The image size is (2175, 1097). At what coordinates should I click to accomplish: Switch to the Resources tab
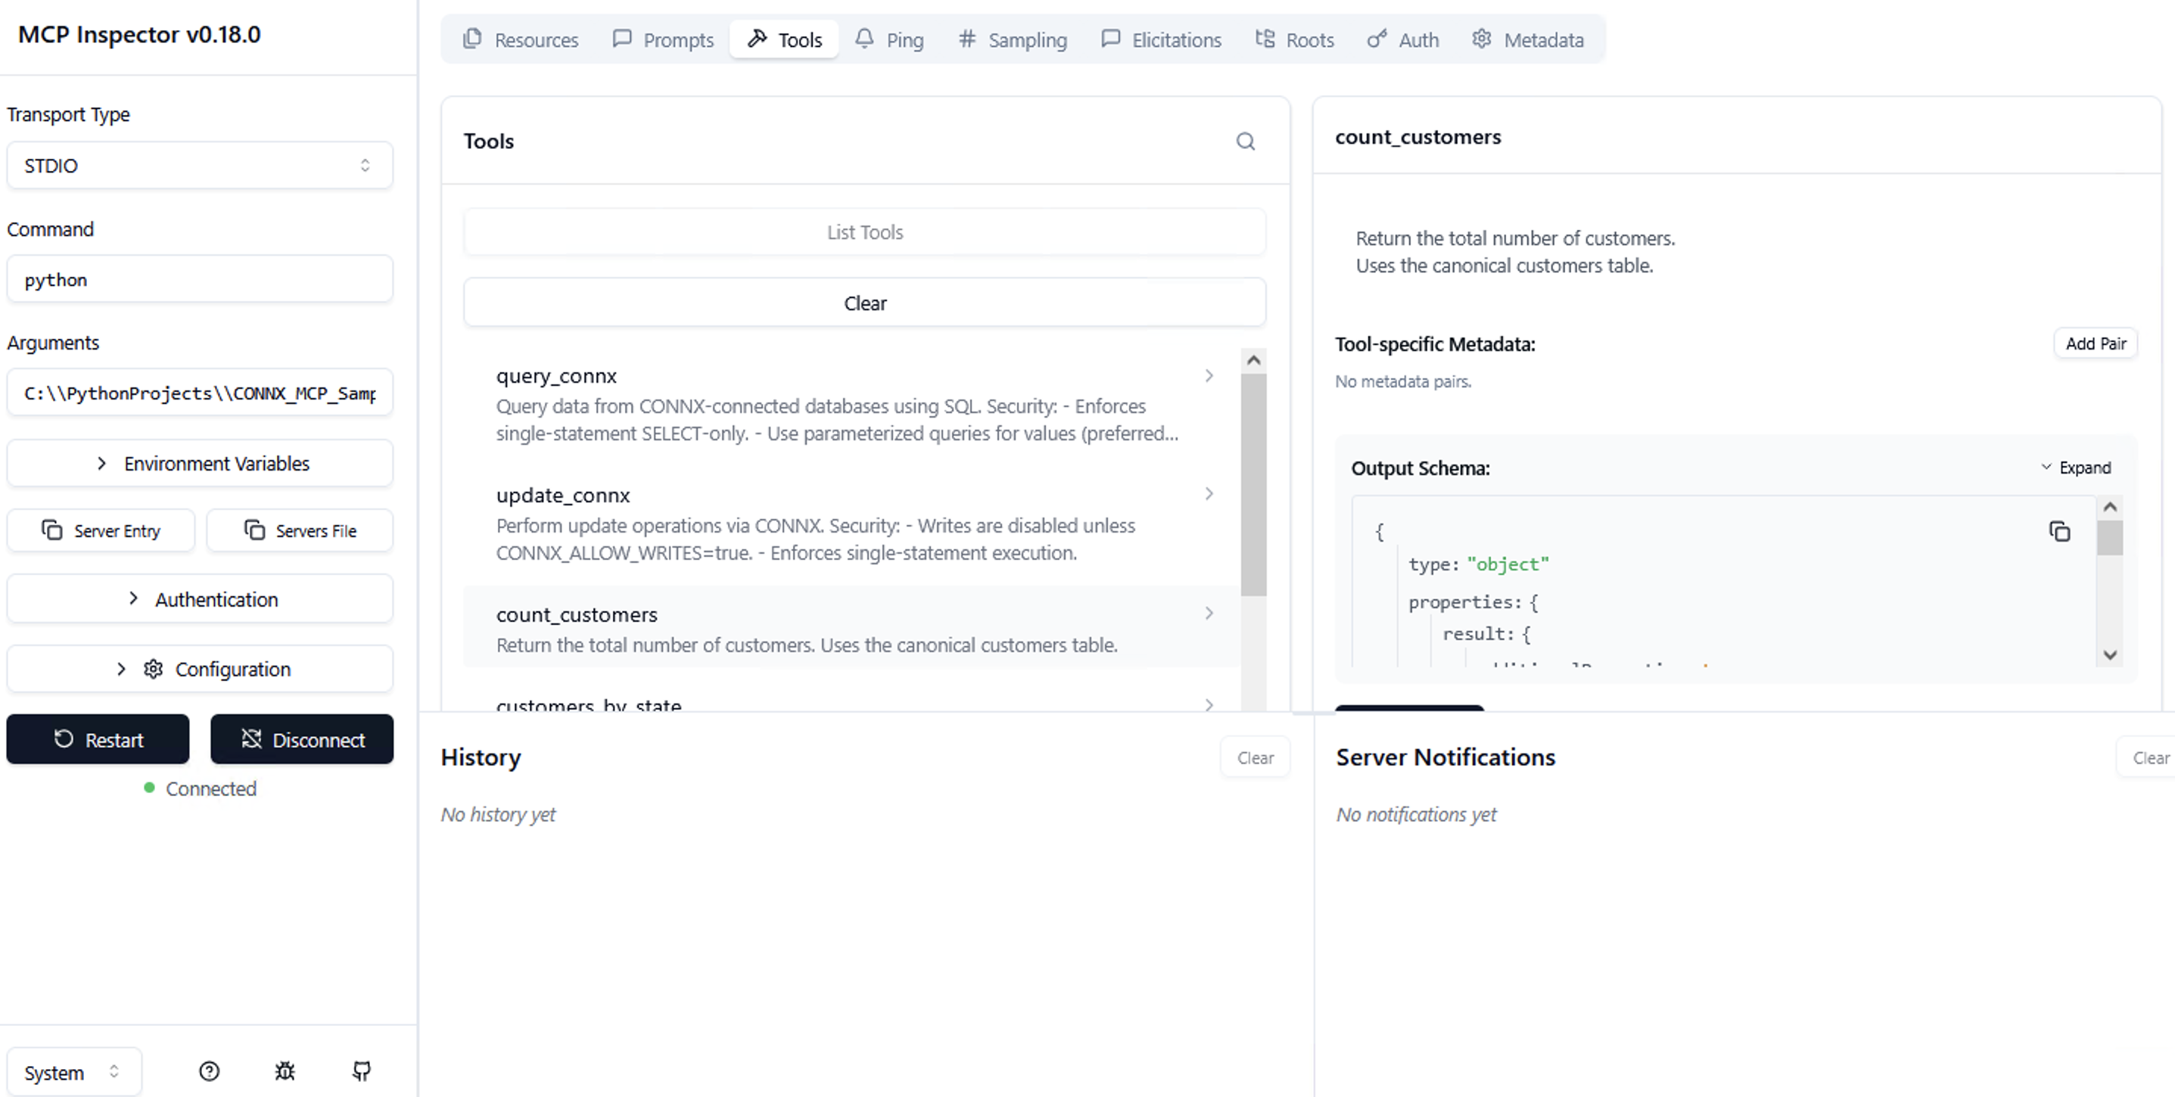pyautogui.click(x=520, y=39)
